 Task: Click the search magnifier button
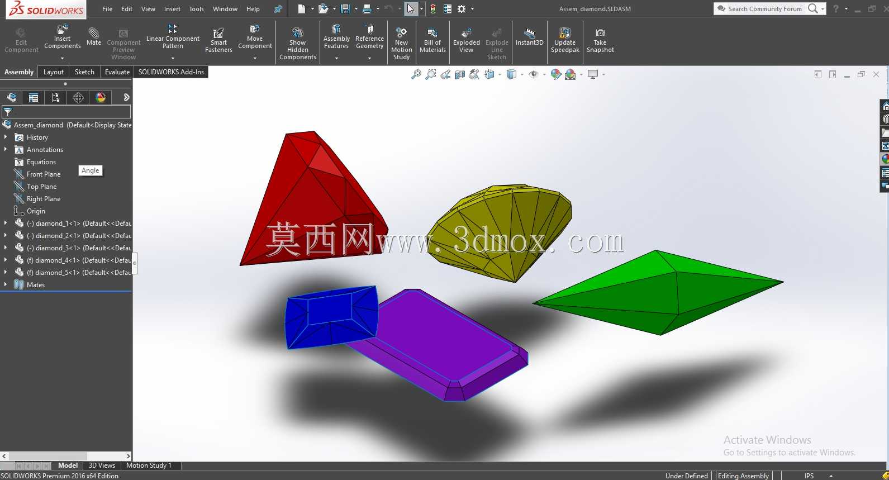(813, 9)
